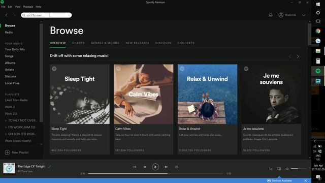Expand the TOTALY NOT OVER playlist folder

6,120
